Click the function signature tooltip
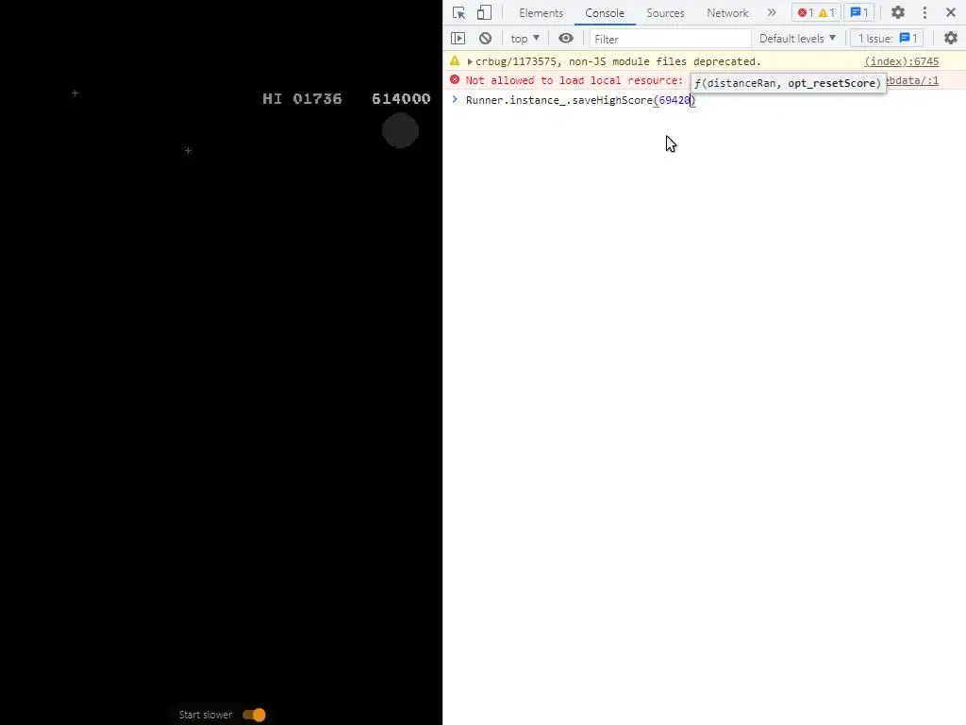This screenshot has height=725, width=966. 788,83
